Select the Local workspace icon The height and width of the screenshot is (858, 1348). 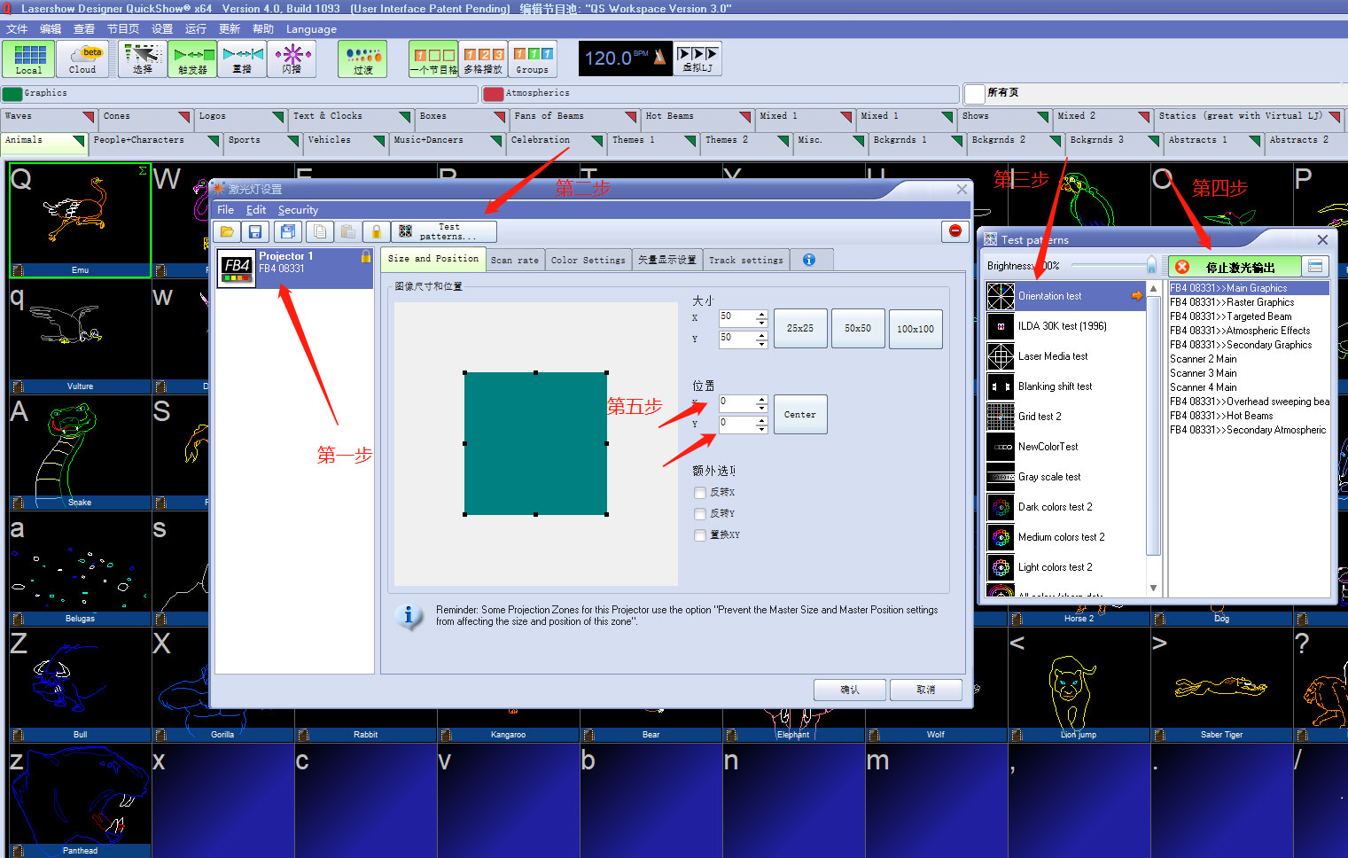[28, 58]
